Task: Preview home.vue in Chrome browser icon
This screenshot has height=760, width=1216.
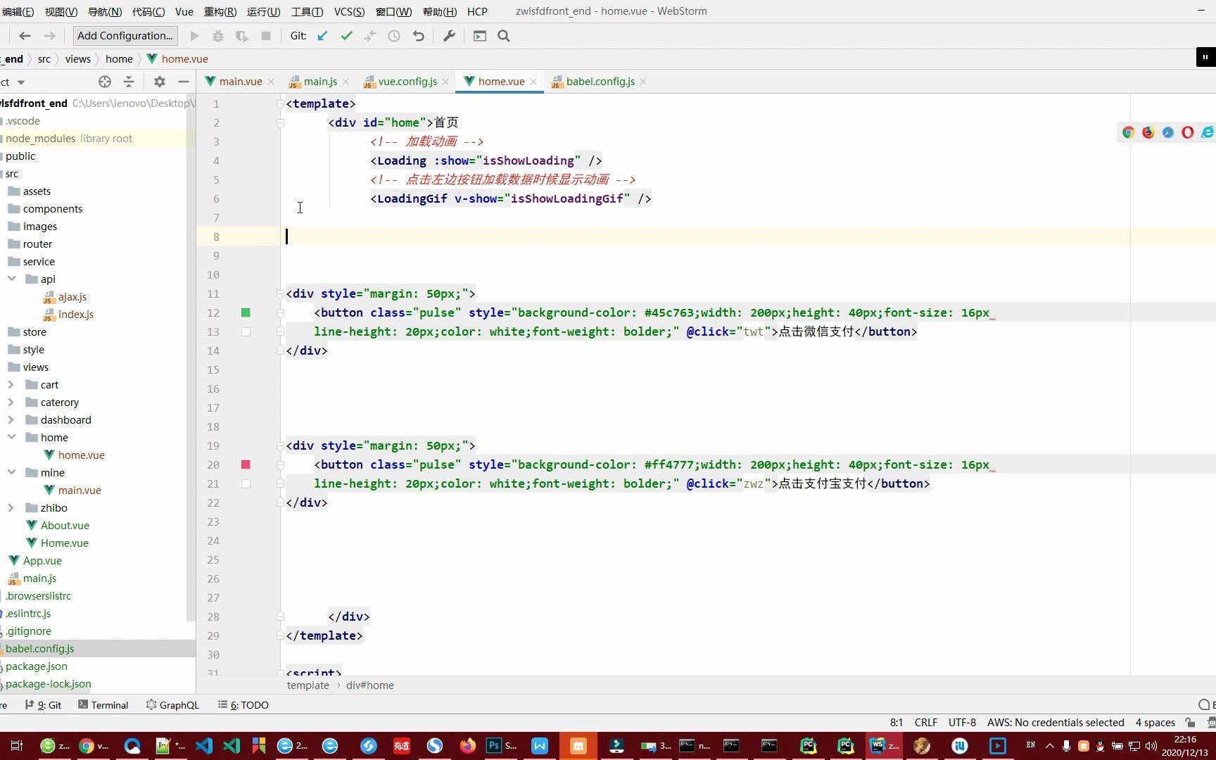Action: (x=1128, y=132)
